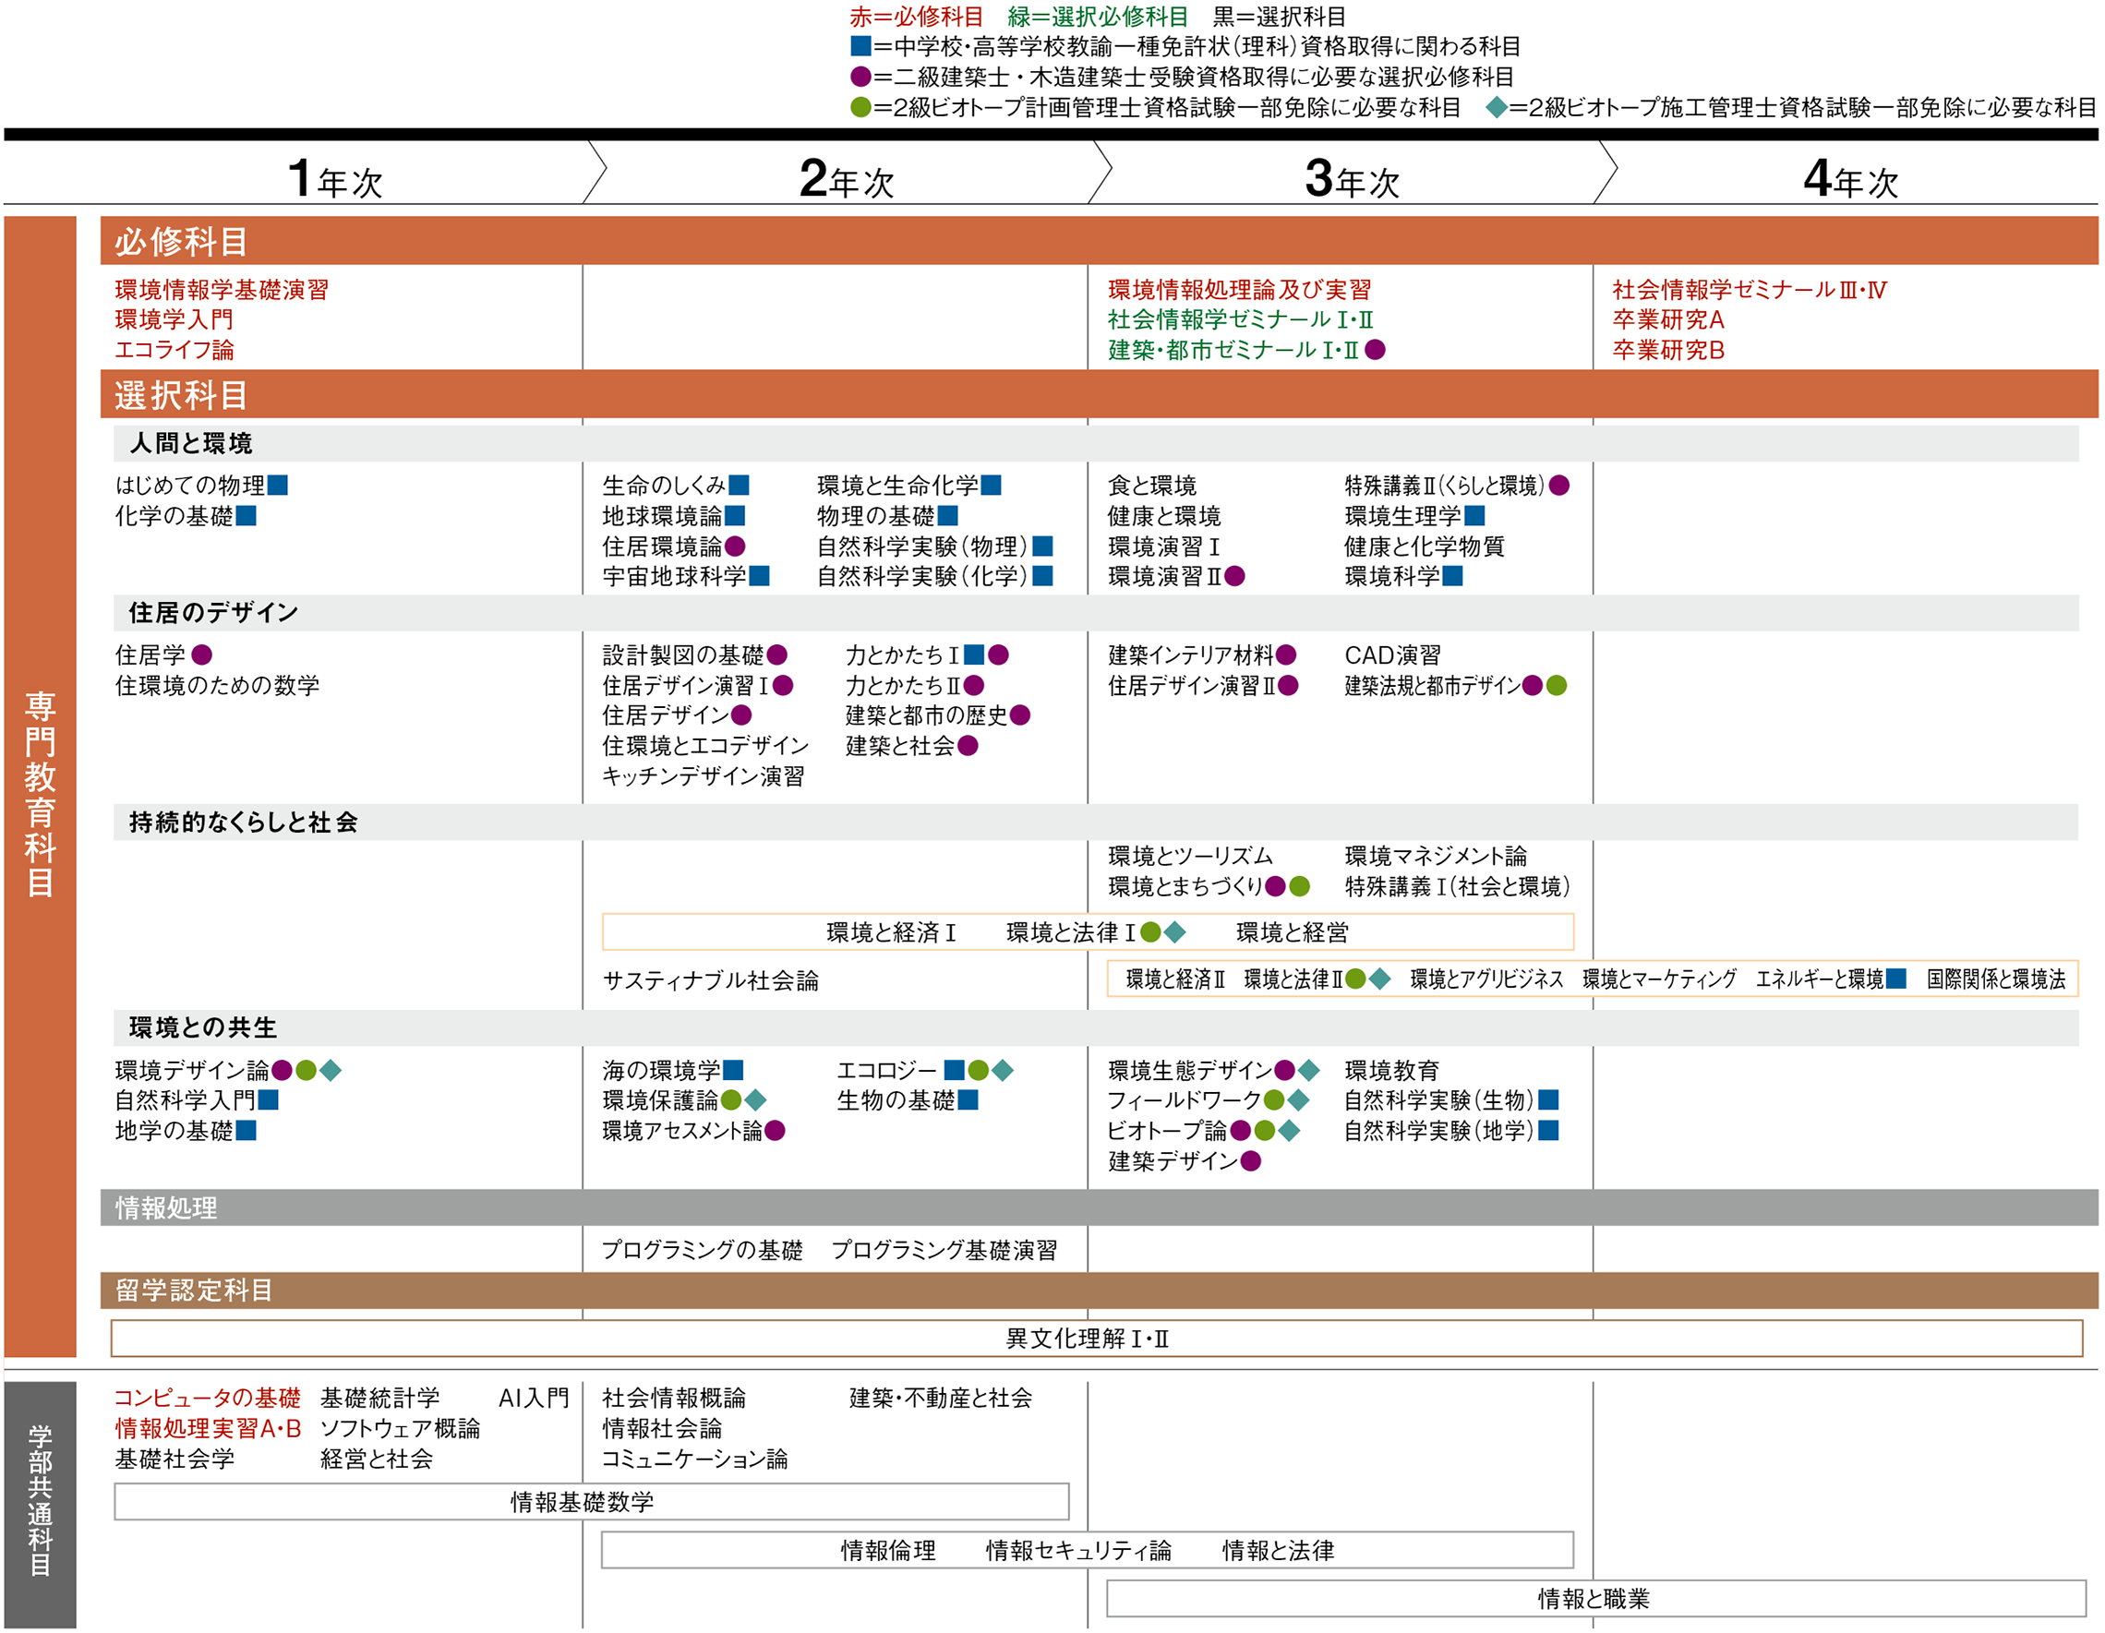Click the green circle beside 建築法規と都市デザイン
2105x1633 pixels.
click(1557, 685)
